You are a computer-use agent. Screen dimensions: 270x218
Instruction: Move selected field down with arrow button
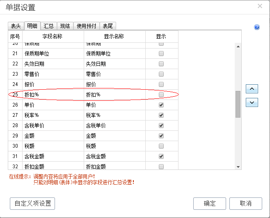click(x=252, y=102)
